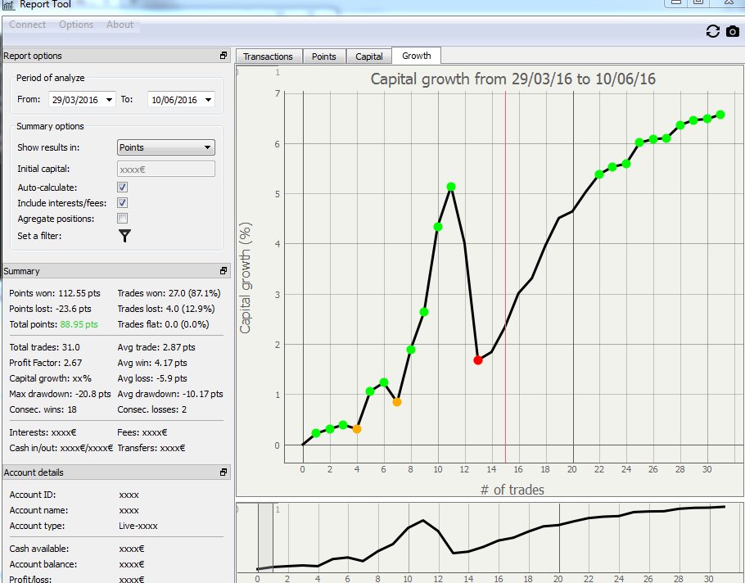Open the Options menu

tap(76, 25)
